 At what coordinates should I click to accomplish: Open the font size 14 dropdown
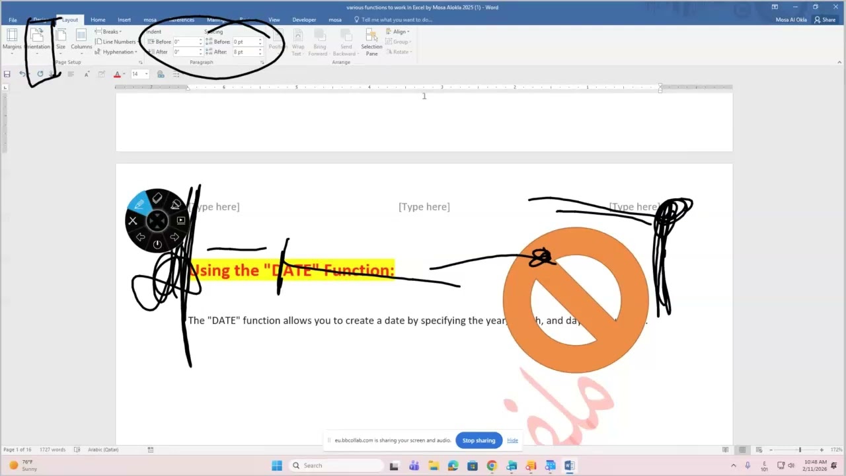tap(146, 74)
